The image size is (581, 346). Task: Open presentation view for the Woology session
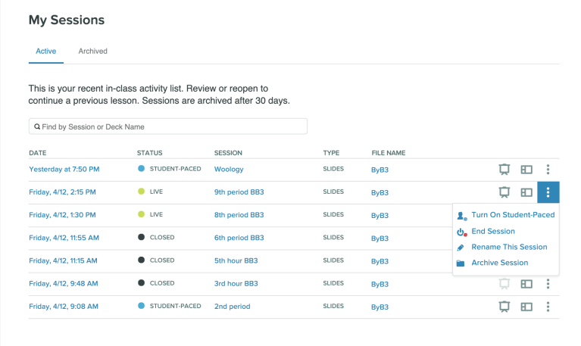[503, 170]
